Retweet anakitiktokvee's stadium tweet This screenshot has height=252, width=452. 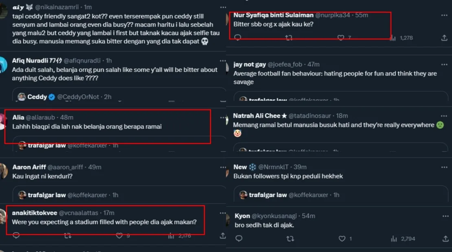coord(68,235)
